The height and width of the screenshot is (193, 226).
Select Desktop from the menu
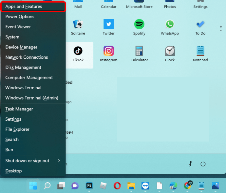33,171
